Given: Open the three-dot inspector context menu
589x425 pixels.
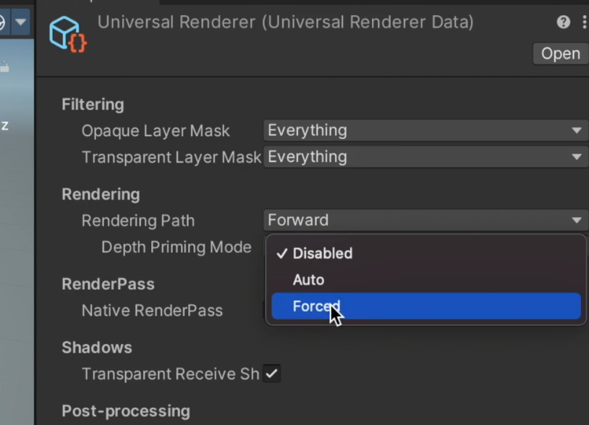Looking at the screenshot, I should [x=585, y=22].
